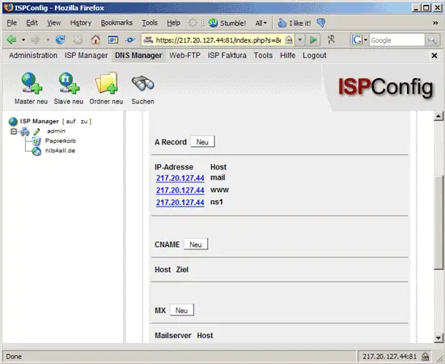Viewport: 445px width, 364px height.
Task: Go to Firefox home page icon
Action: click(x=95, y=40)
